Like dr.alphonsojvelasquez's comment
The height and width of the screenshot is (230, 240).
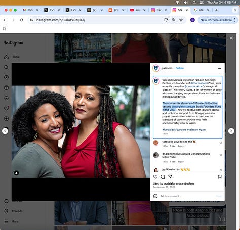coord(221,155)
